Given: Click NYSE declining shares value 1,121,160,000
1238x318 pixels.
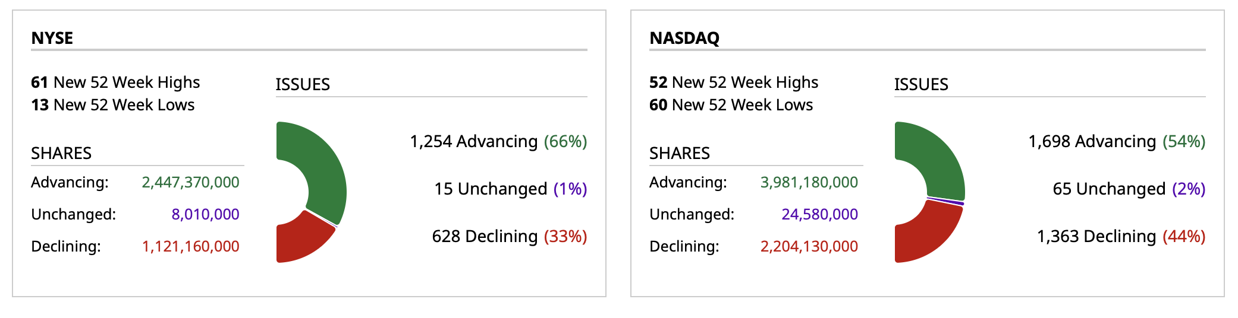Looking at the screenshot, I should pyautogui.click(x=190, y=246).
